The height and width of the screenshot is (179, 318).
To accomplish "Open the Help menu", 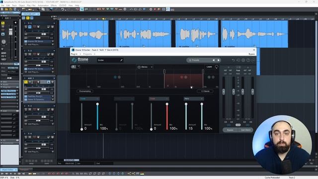I will [x=77, y=5].
